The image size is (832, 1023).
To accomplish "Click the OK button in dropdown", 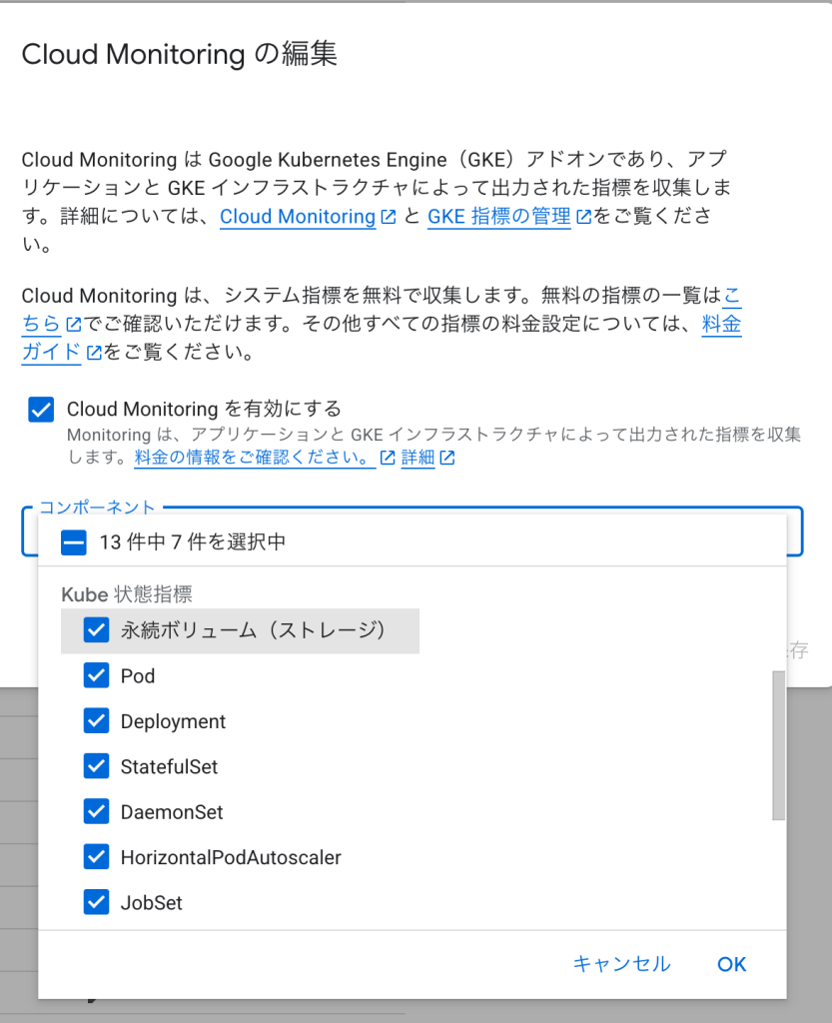I will click(x=731, y=964).
